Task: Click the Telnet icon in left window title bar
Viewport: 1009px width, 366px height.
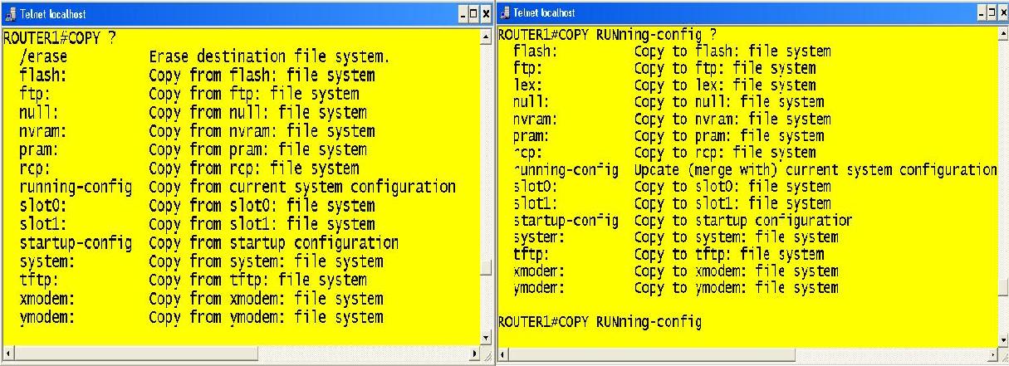Action: [x=9, y=14]
